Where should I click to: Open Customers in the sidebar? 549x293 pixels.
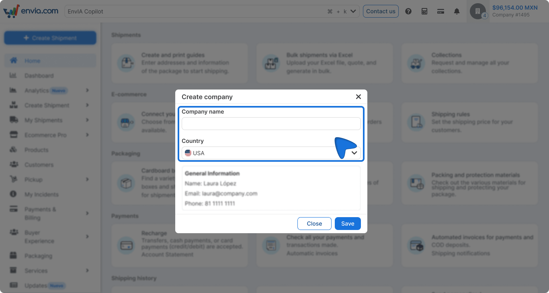[x=39, y=165]
